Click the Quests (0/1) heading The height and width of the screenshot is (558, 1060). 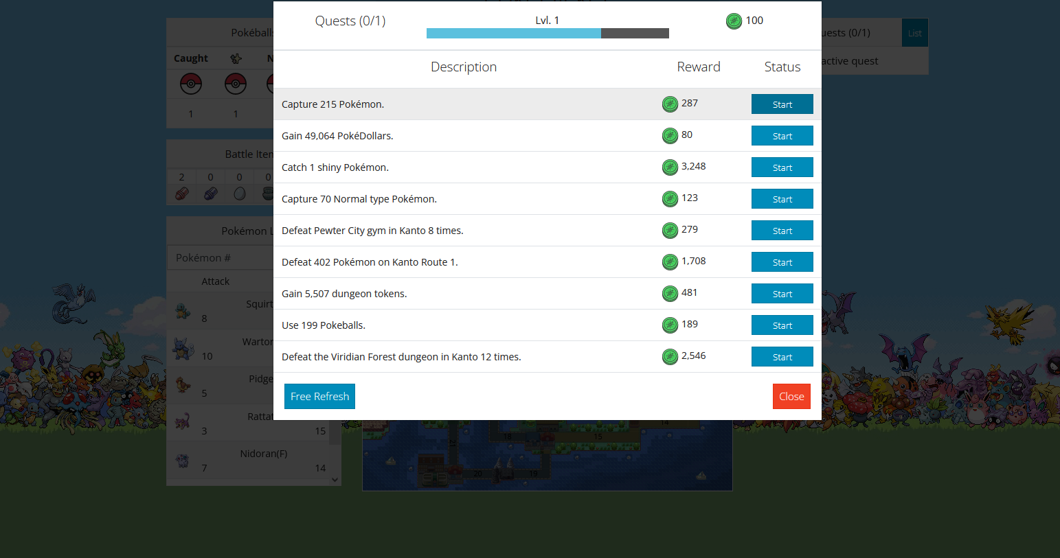click(350, 21)
